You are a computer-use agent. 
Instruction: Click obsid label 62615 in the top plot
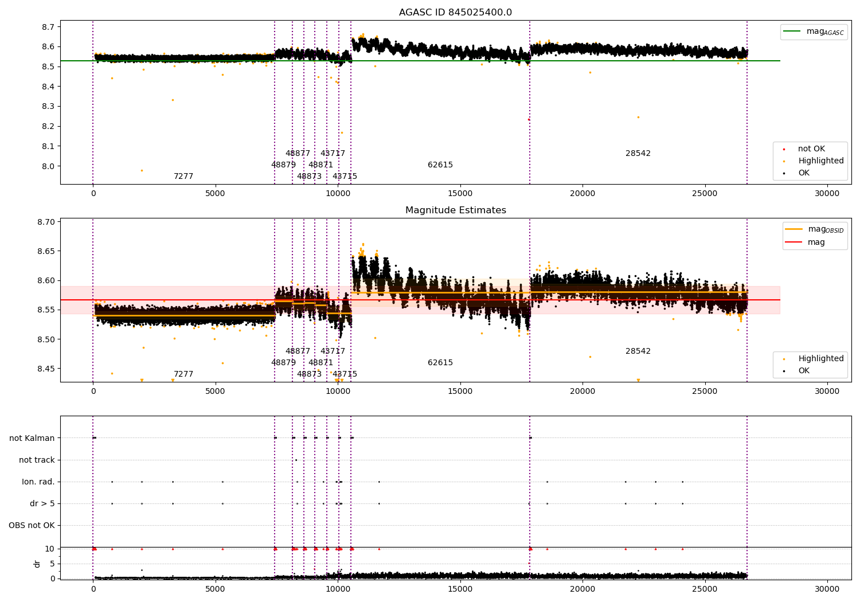440,165
